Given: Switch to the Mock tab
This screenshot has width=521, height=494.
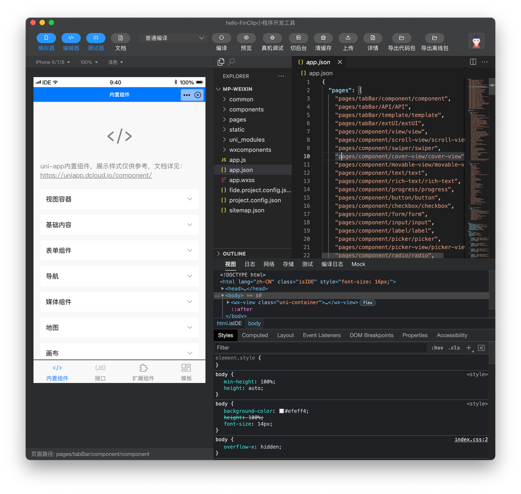Looking at the screenshot, I should pyautogui.click(x=358, y=264).
